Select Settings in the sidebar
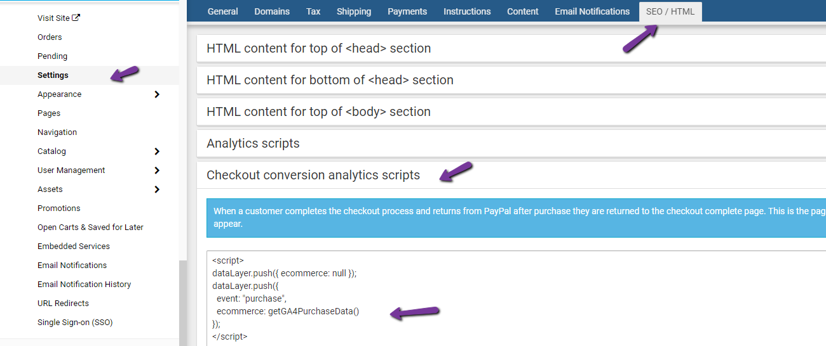 53,75
